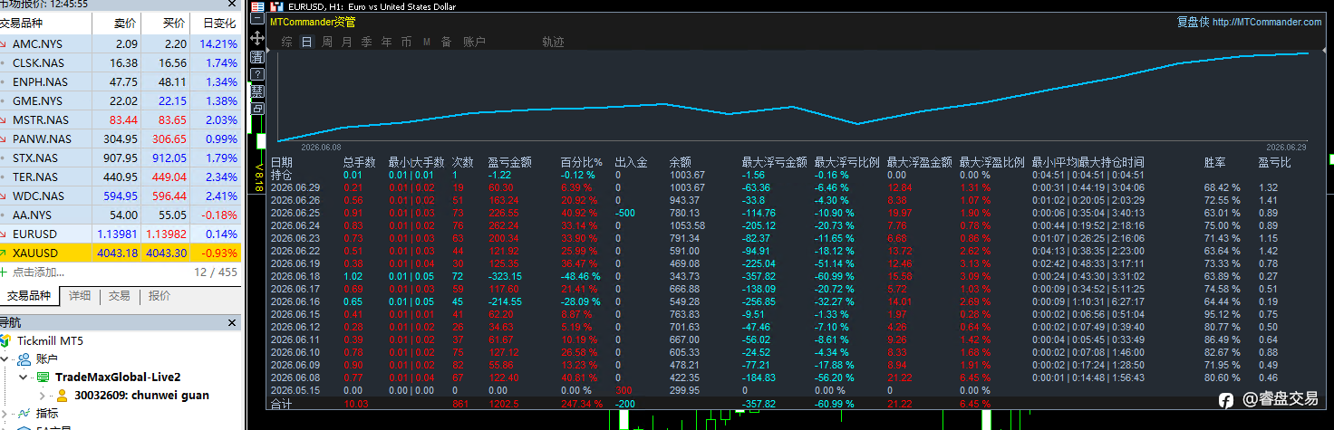Click the CLSK.NAS symbol row

[x=121, y=62]
